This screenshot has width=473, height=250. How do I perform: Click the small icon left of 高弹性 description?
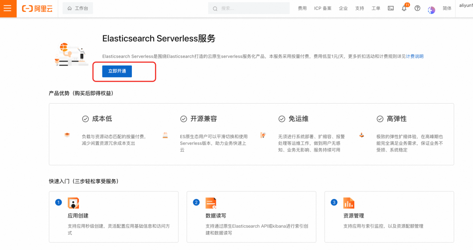point(361,135)
